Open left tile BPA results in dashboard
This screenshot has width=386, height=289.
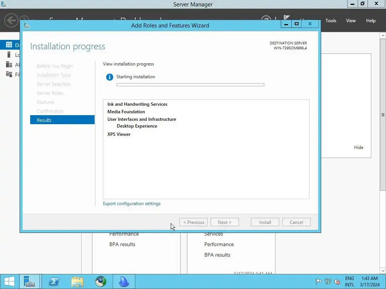pos(123,244)
